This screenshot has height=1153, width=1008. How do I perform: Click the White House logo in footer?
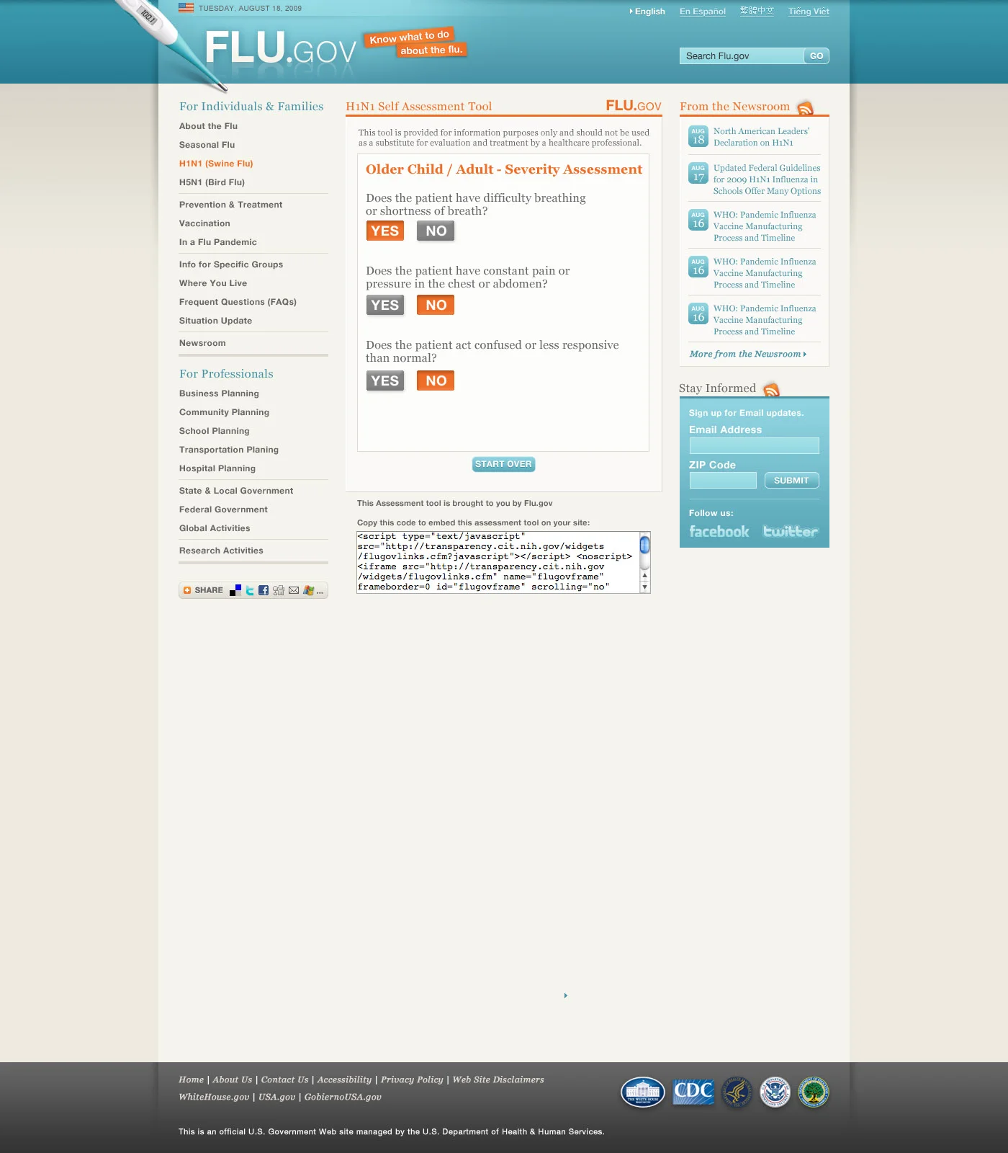coord(643,1092)
